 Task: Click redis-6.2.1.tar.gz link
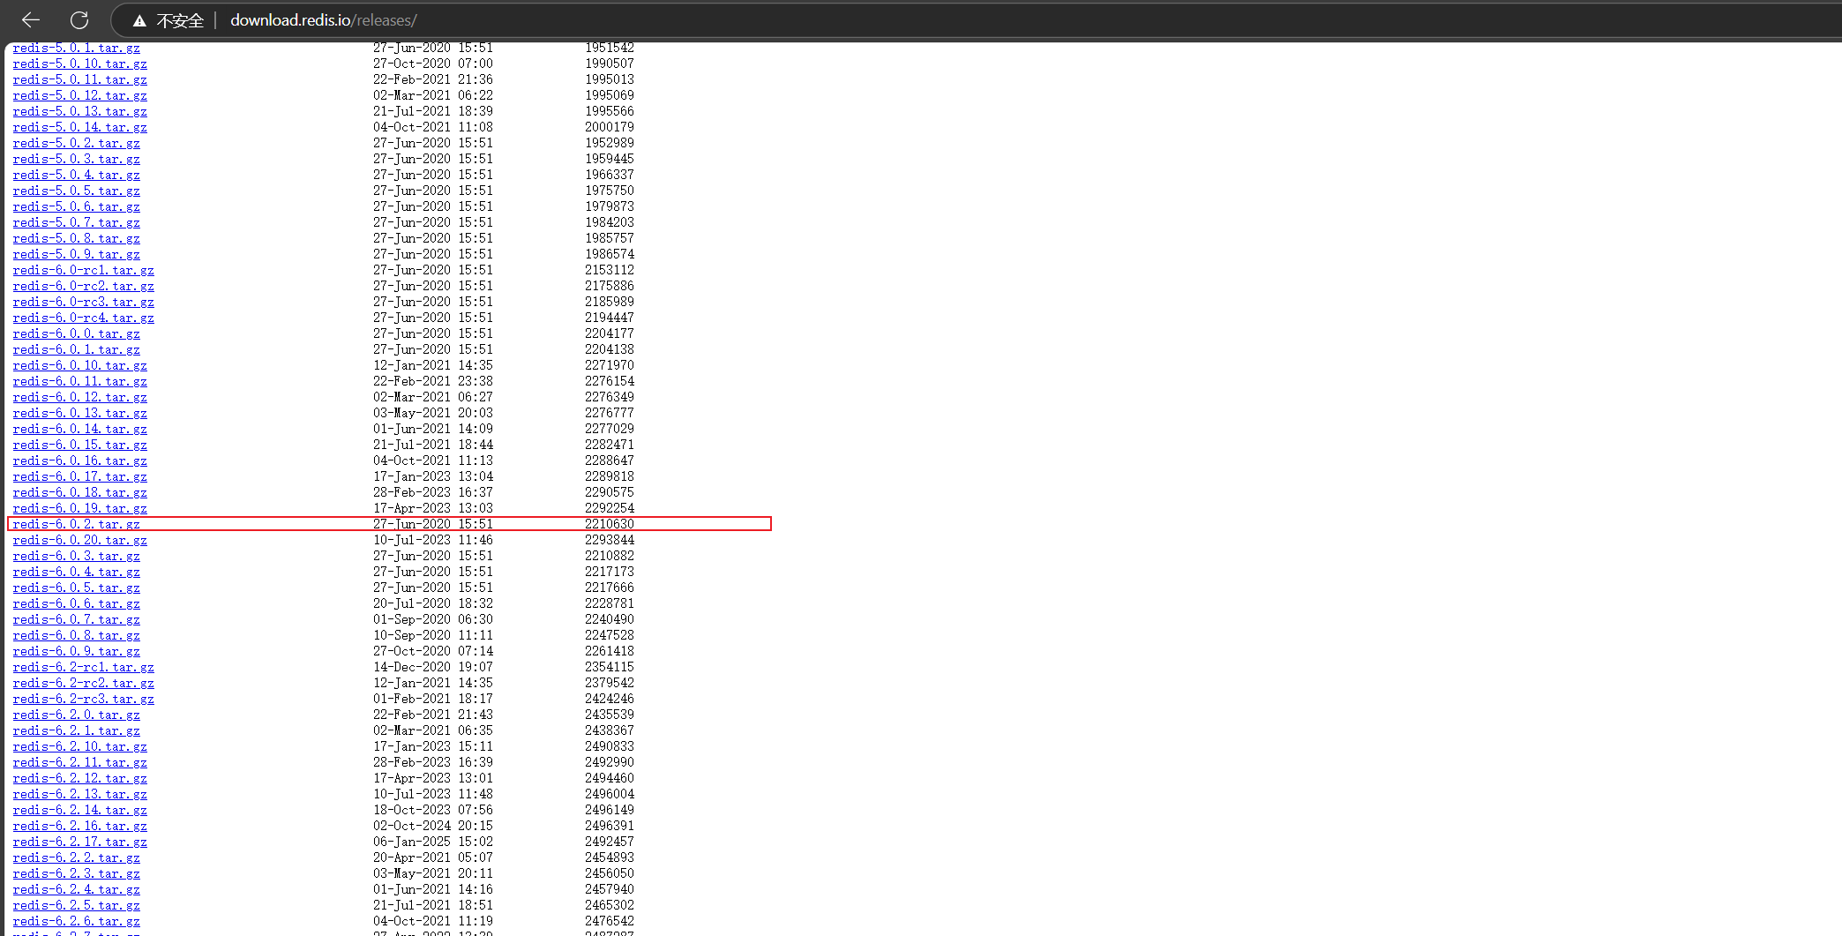[x=77, y=730]
